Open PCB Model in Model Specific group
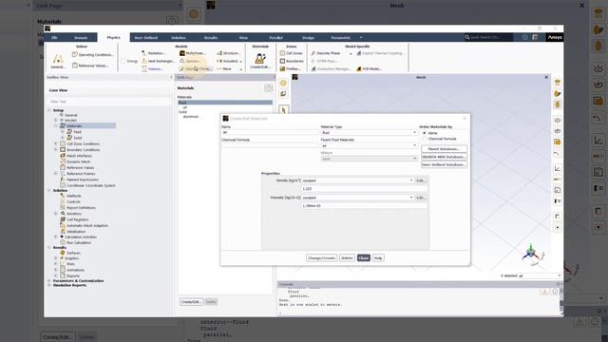 (x=369, y=68)
